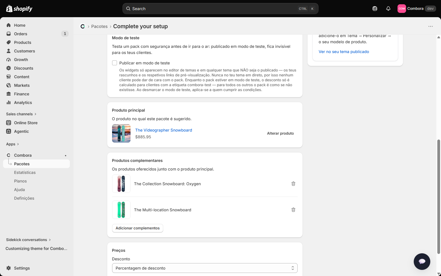Open The Videographer Snowboard link
Screen dimensions: 441x276
(x=164, y=130)
